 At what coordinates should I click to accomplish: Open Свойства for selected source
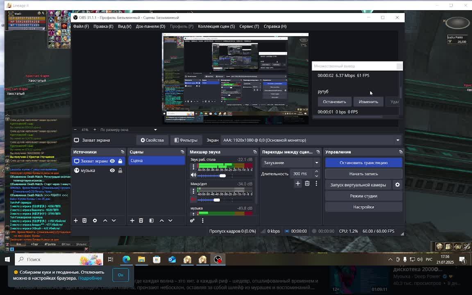(152, 140)
